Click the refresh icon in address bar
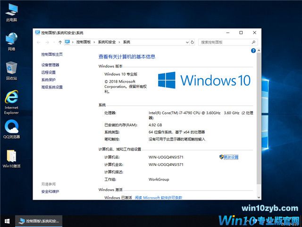The width and height of the screenshot is (302, 227). click(192, 42)
